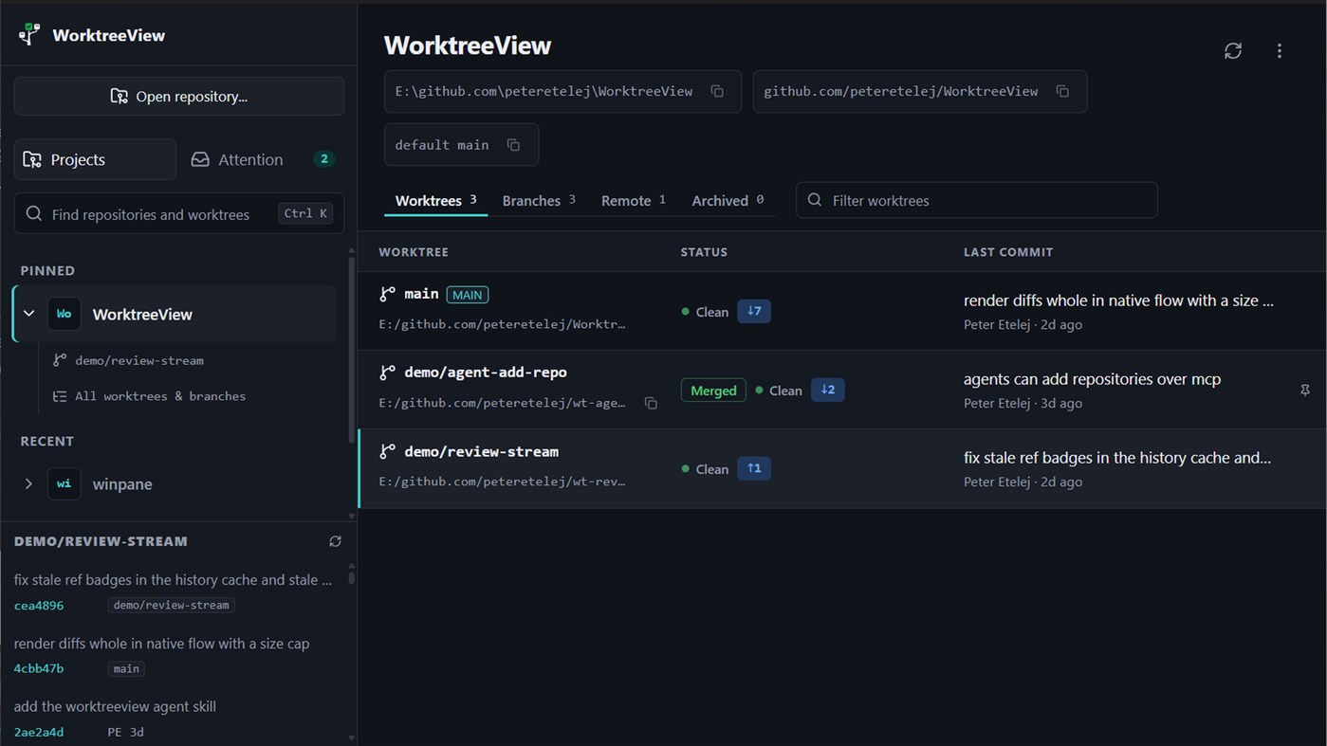Screen dimensions: 1327x746
Task: Click the branch icon beside main worktree
Action: click(387, 294)
